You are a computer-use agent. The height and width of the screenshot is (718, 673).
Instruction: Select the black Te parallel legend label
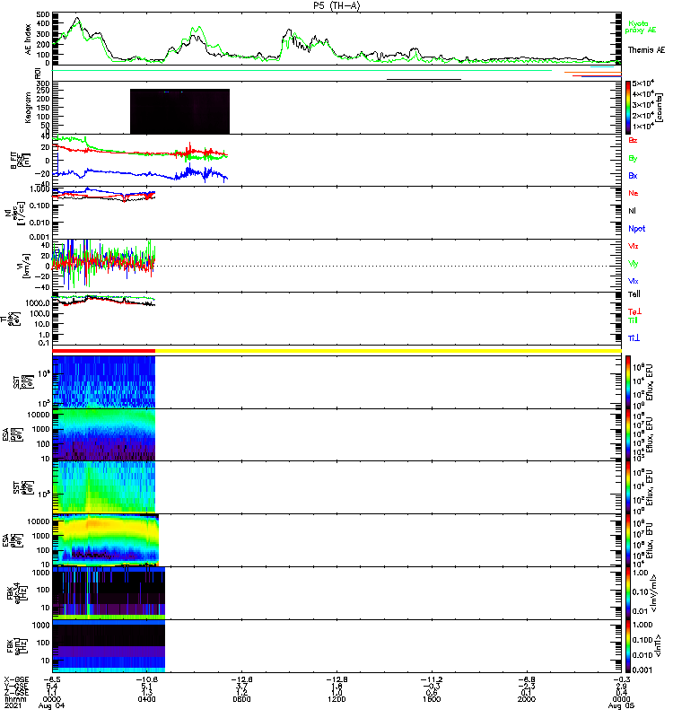634,294
